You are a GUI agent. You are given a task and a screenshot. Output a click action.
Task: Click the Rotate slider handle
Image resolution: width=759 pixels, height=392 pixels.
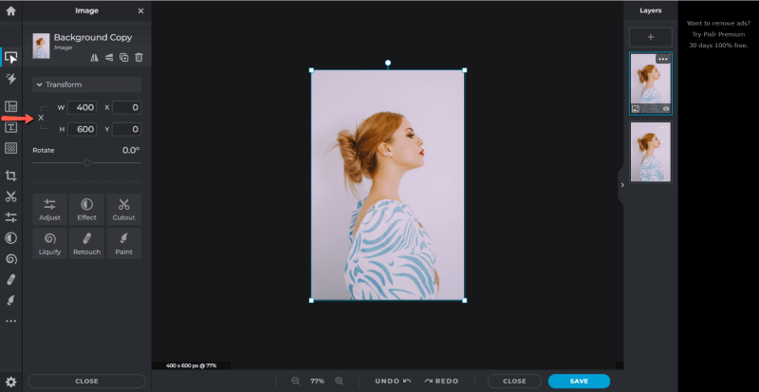tap(87, 162)
